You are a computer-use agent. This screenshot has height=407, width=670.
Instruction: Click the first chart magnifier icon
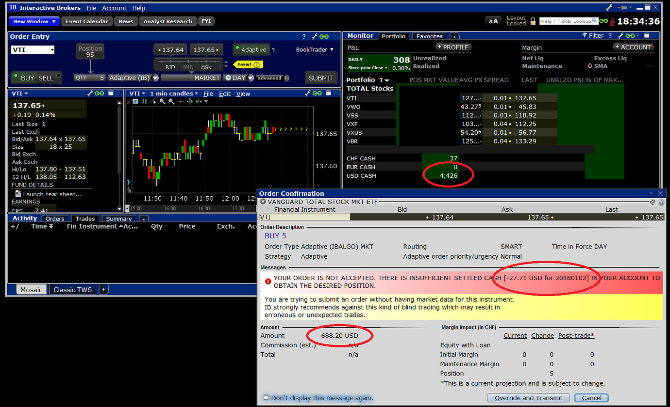pos(163,101)
